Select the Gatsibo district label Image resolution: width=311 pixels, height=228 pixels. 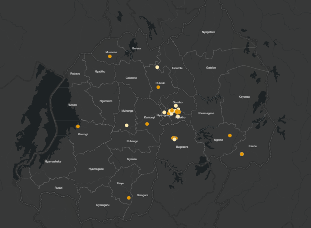coord(211,68)
